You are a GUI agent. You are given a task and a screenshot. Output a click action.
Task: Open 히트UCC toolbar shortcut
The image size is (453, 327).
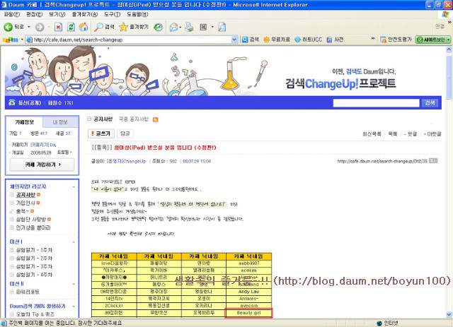pyautogui.click(x=308, y=40)
